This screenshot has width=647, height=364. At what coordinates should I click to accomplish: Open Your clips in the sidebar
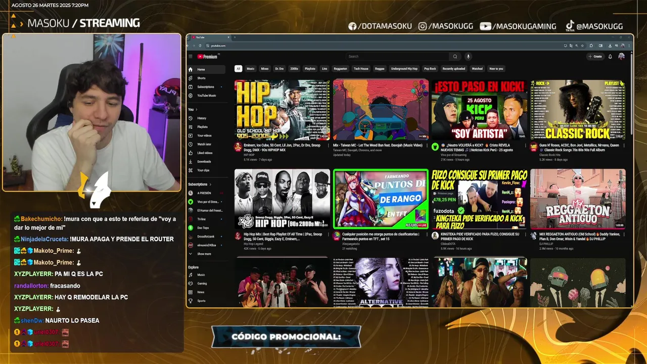(206, 170)
